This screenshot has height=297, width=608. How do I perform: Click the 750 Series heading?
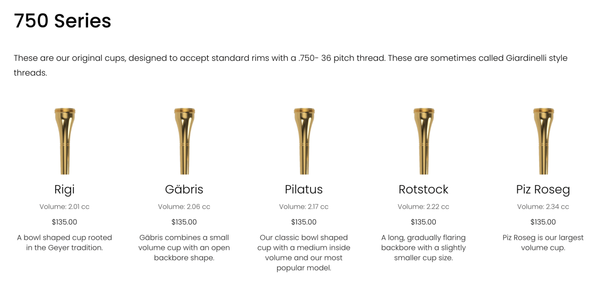tap(62, 21)
